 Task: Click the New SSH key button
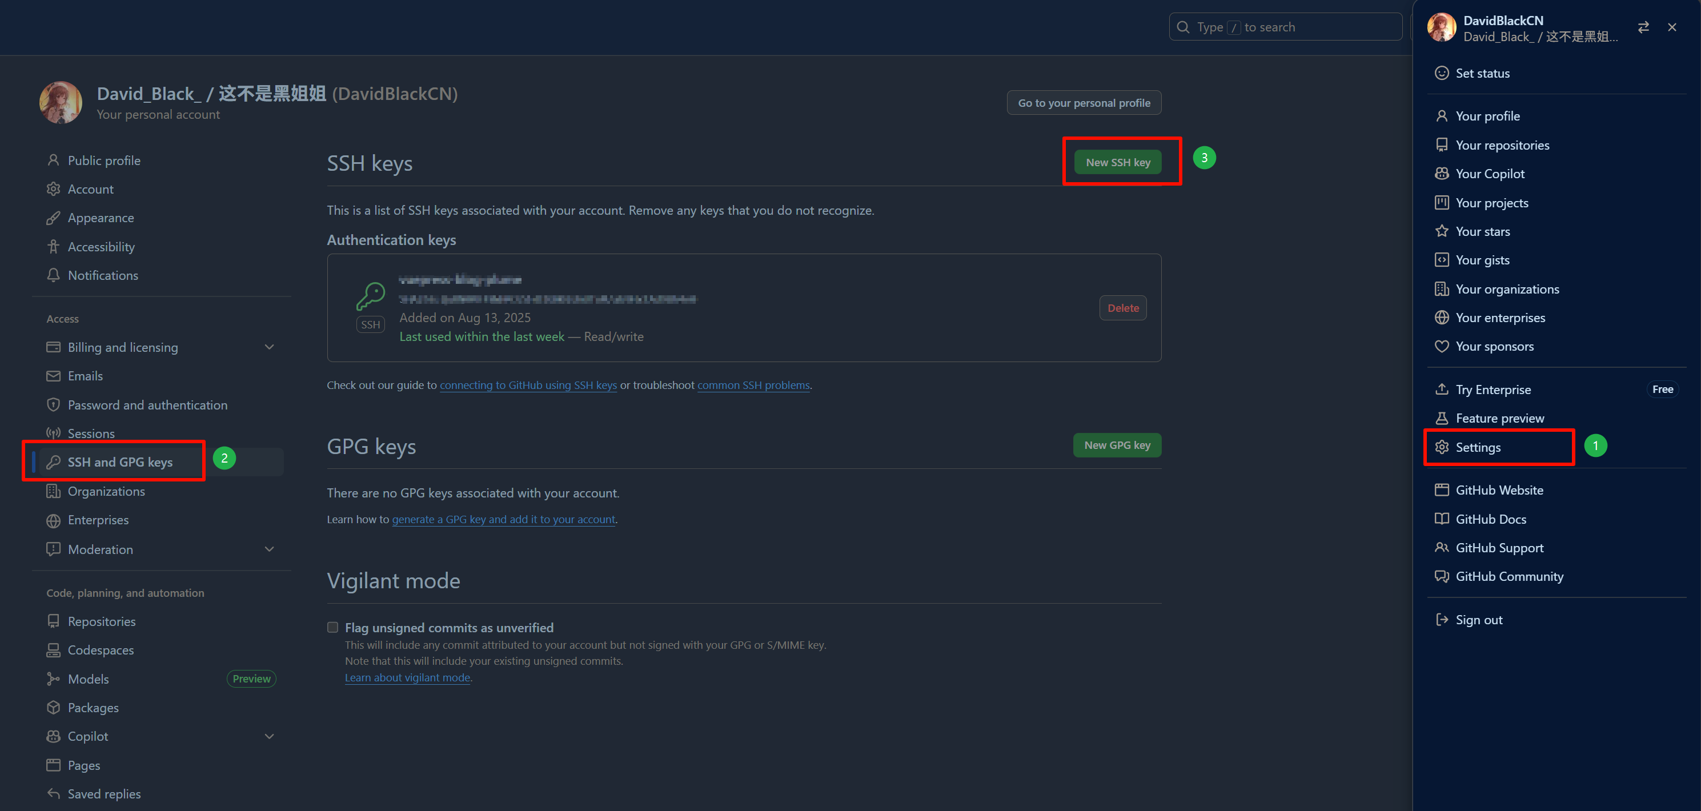pos(1117,162)
